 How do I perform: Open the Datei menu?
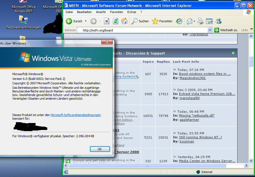pyautogui.click(x=69, y=12)
